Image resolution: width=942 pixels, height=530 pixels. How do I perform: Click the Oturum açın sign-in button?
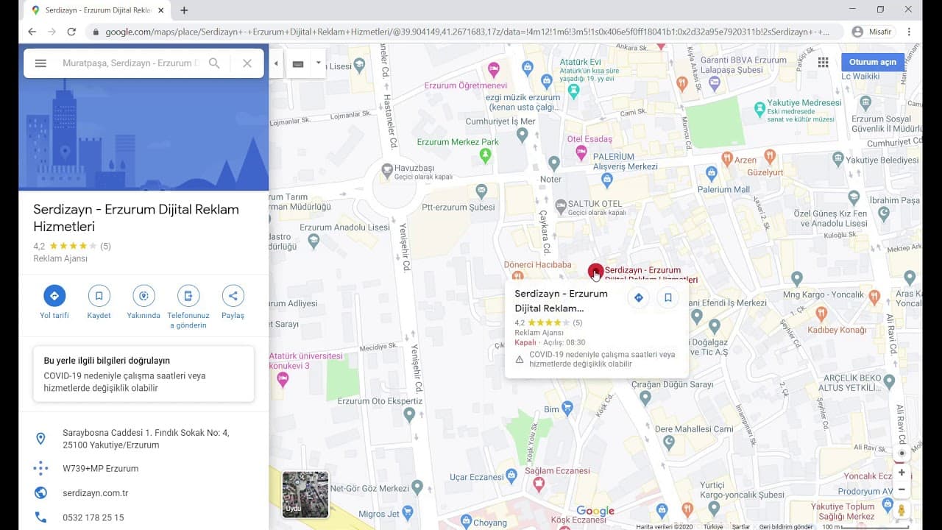tap(872, 62)
